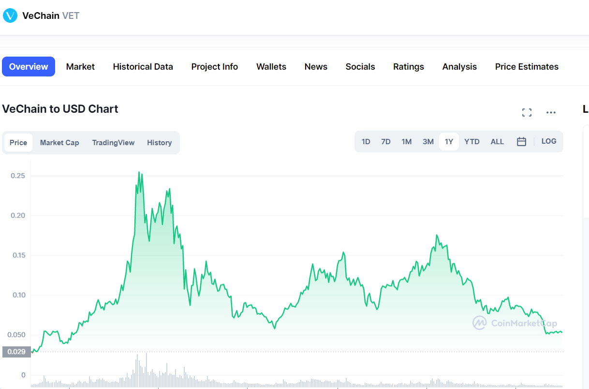Viewport: 589px width, 389px height.
Task: Click the 0.15 y-axis label
Action: (x=18, y=255)
